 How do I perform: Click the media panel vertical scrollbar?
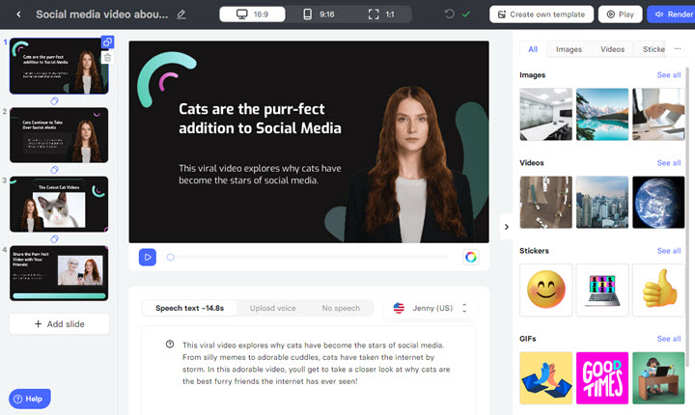point(687,217)
